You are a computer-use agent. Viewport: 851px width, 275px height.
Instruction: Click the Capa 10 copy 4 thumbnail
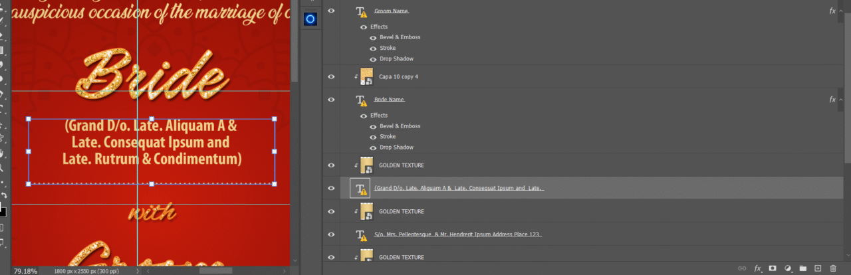pyautogui.click(x=366, y=77)
